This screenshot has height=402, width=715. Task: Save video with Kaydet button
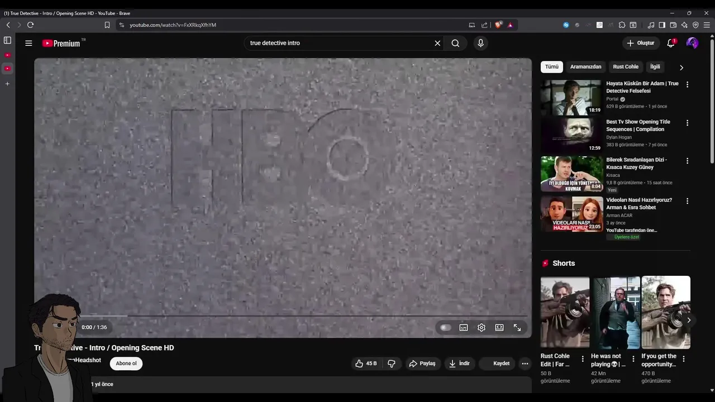pos(497,363)
